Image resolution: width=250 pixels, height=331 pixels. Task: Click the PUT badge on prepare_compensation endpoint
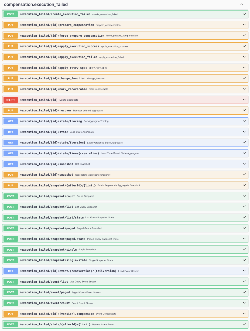pos(10,25)
